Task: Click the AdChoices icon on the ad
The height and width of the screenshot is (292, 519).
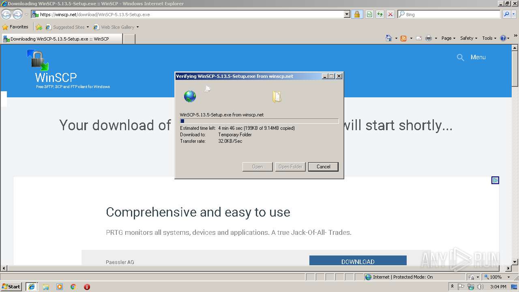Action: coord(495,180)
